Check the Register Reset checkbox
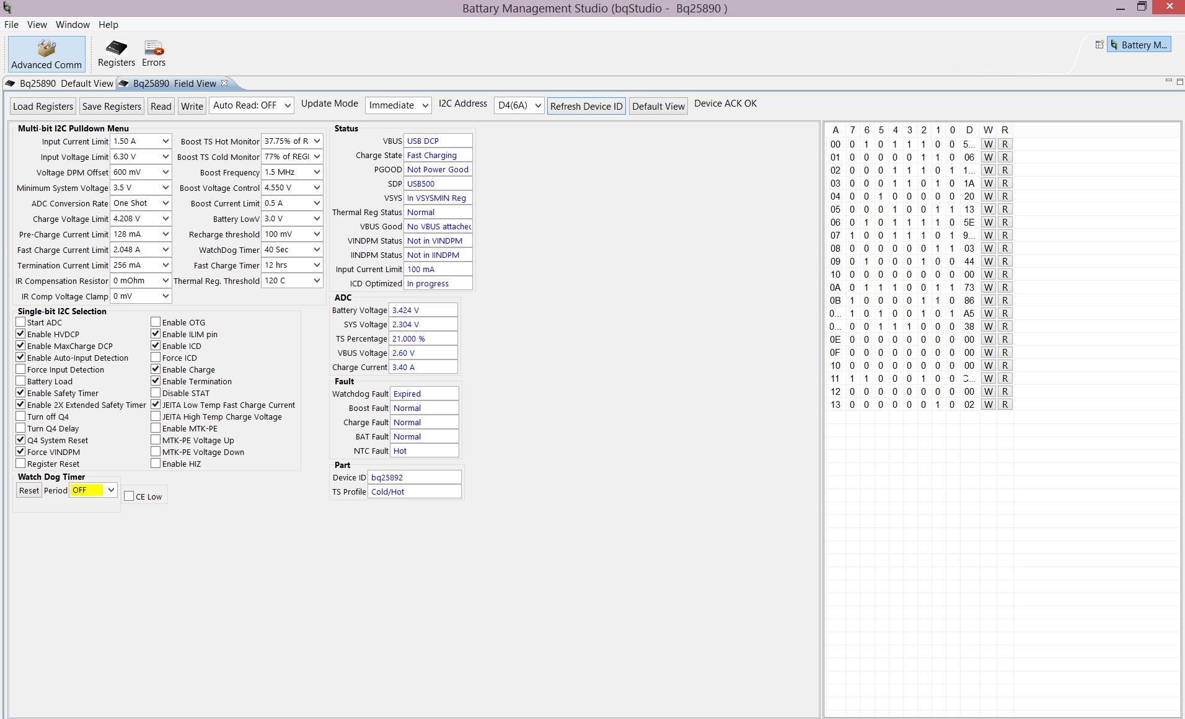The image size is (1185, 719). tap(20, 464)
